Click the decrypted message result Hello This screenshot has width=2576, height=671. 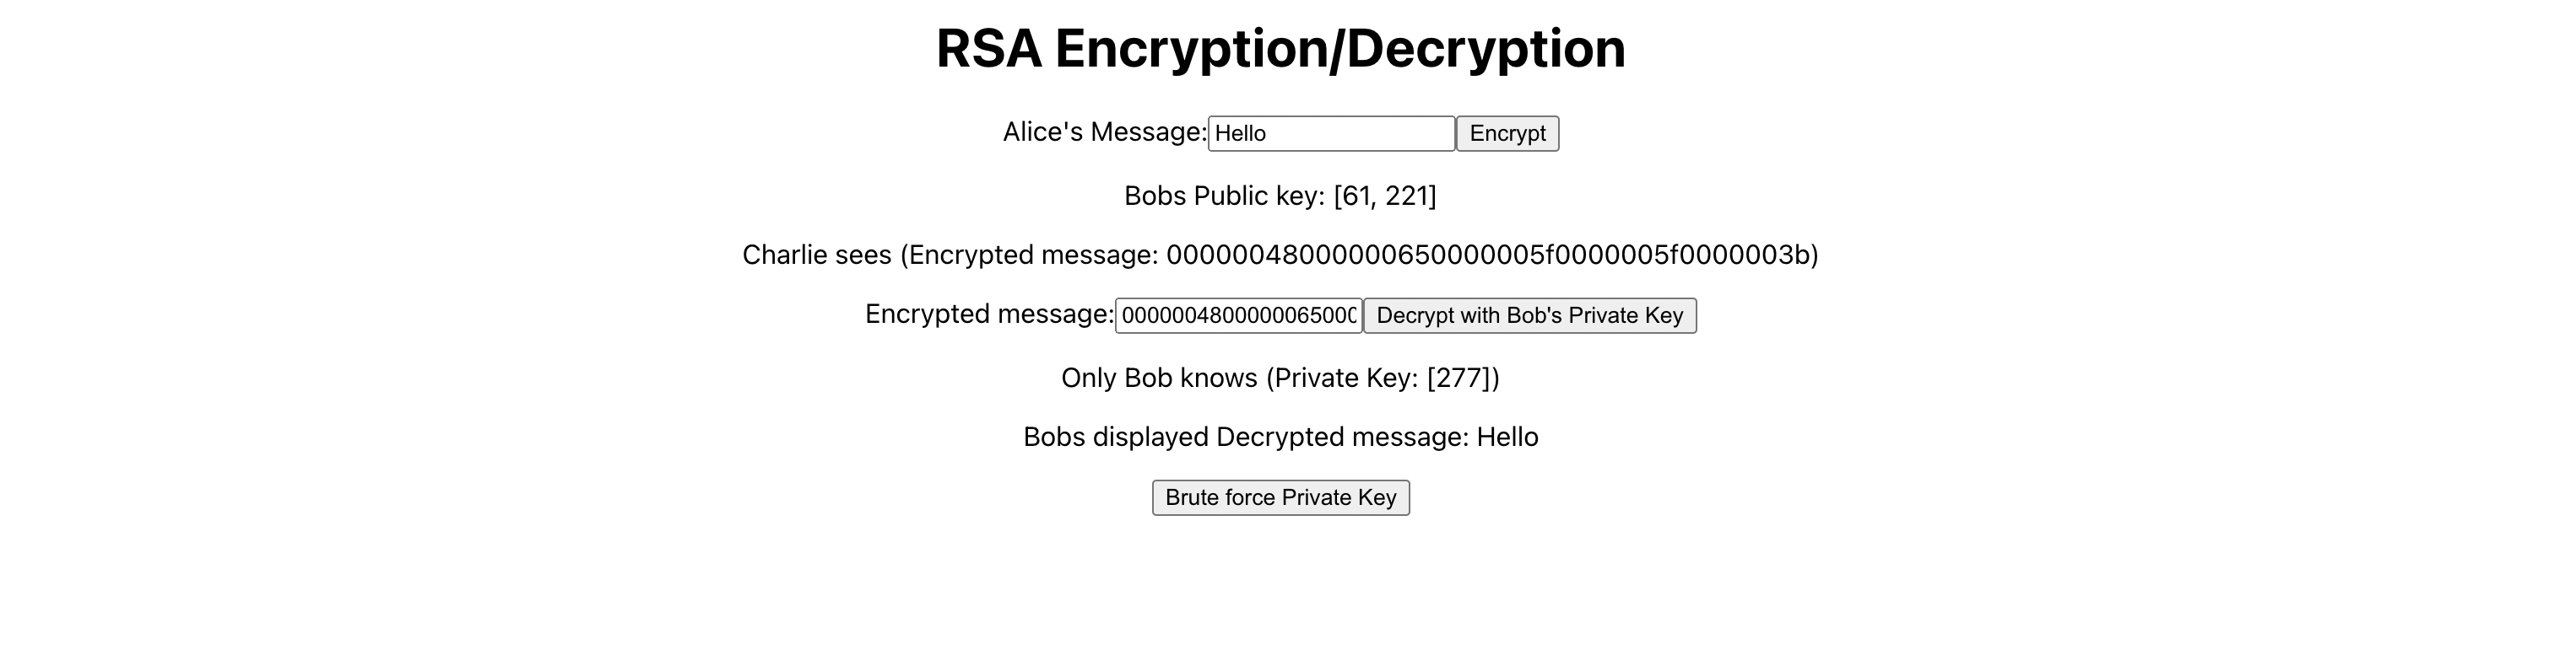tap(1508, 437)
